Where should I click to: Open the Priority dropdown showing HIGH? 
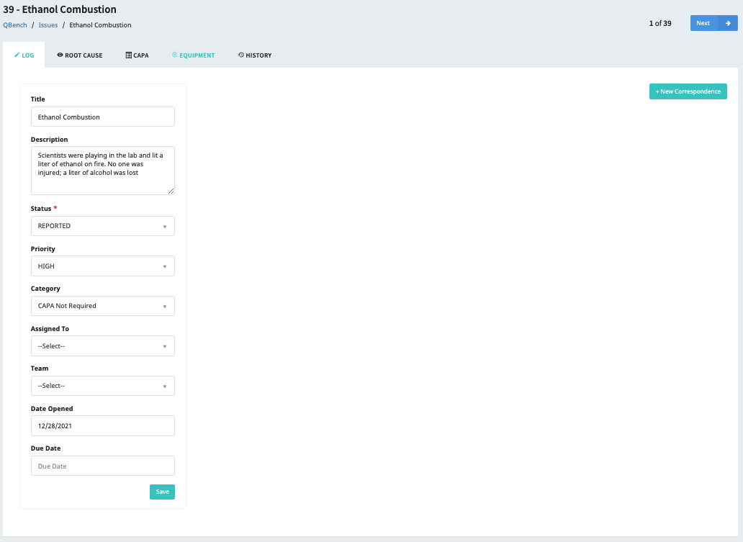tap(103, 266)
